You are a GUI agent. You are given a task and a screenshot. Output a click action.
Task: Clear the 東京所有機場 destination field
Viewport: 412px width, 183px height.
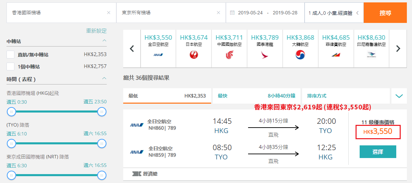pos(218,13)
